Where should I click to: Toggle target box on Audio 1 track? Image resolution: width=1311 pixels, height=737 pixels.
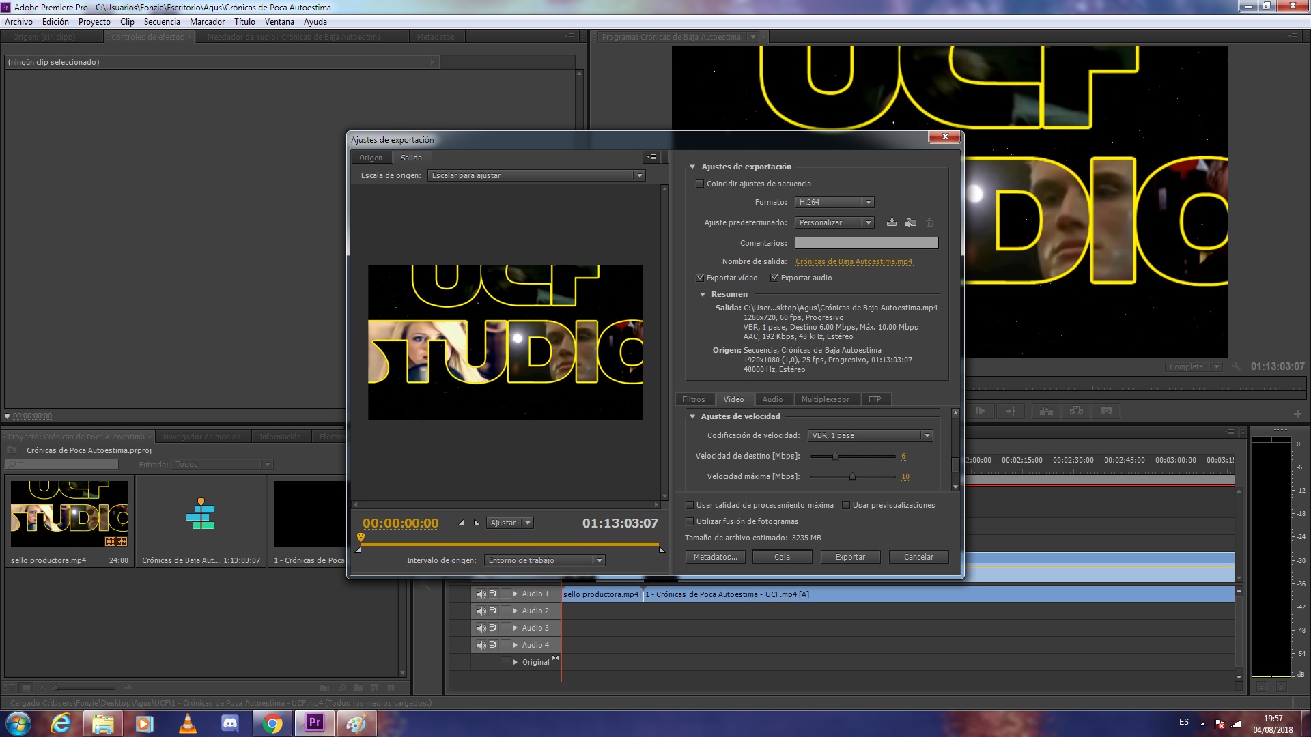[x=505, y=594]
